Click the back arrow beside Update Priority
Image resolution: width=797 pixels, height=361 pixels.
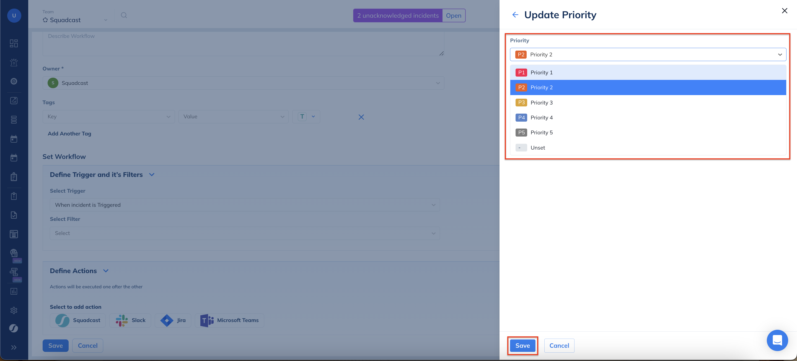[x=515, y=15]
